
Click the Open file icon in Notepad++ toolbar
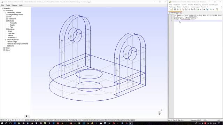pos(172,9)
